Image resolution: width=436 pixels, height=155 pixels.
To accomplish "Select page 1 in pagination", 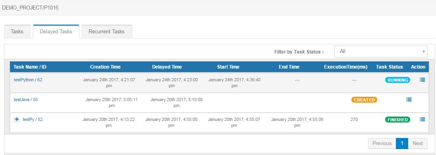I will coord(402,144).
